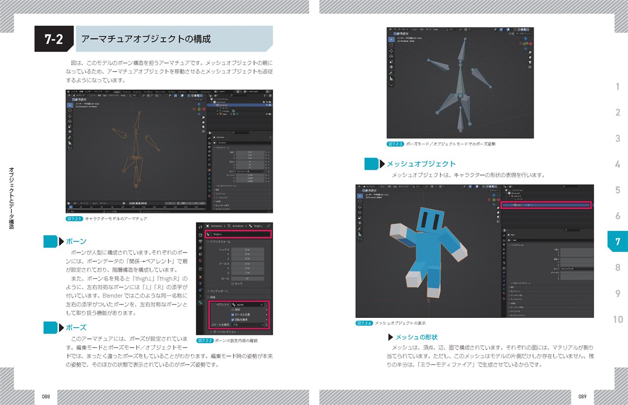Select the Bone properties tab icon in the thigh.L panel
This screenshot has width=628, height=405.
[200, 304]
